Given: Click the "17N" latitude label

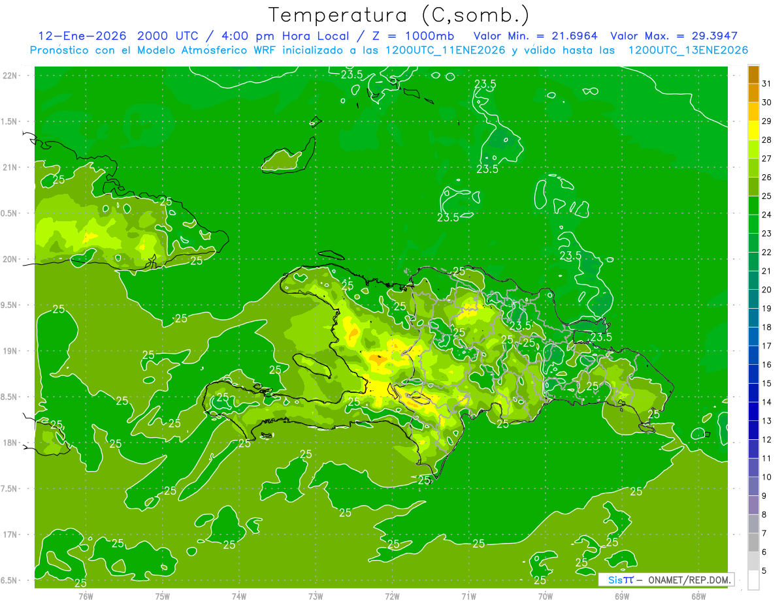Looking at the screenshot, I should [11, 535].
